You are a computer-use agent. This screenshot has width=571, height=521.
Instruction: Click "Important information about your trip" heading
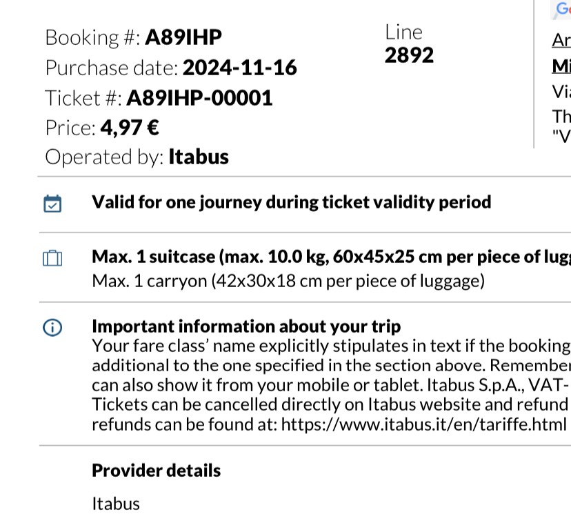click(246, 326)
